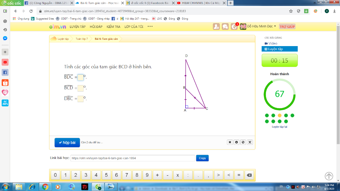This screenshot has height=191, width=340.
Task: Open Windows Explorer folder from the taskbar
Action: click(19, 187)
